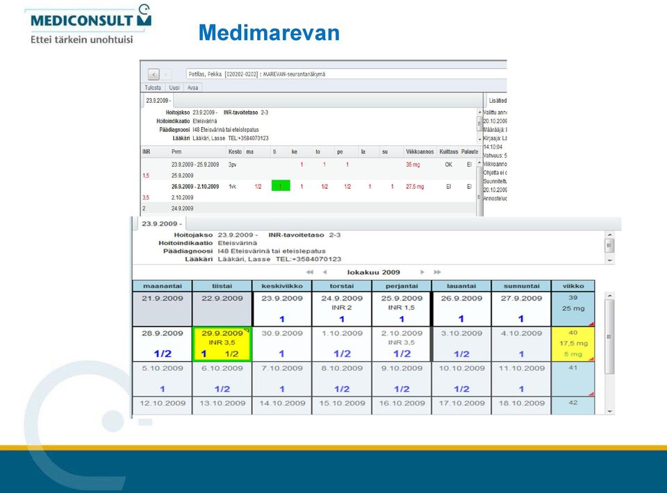
Task: Click red corner marker in week 41 cell
Action: coord(591,394)
